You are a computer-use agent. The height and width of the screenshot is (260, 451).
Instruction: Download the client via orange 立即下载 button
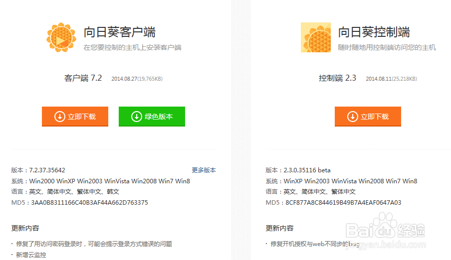75,117
